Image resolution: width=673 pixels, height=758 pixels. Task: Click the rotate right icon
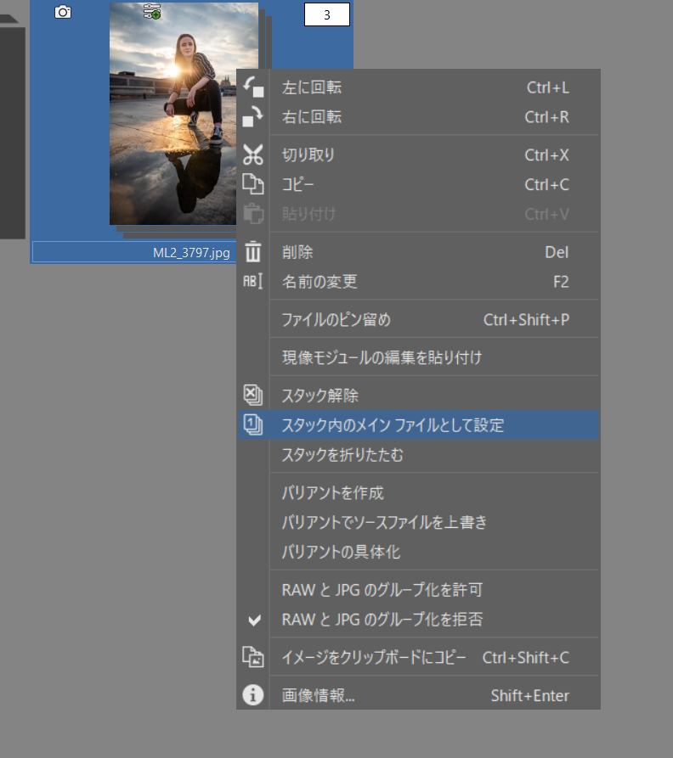pyautogui.click(x=253, y=117)
